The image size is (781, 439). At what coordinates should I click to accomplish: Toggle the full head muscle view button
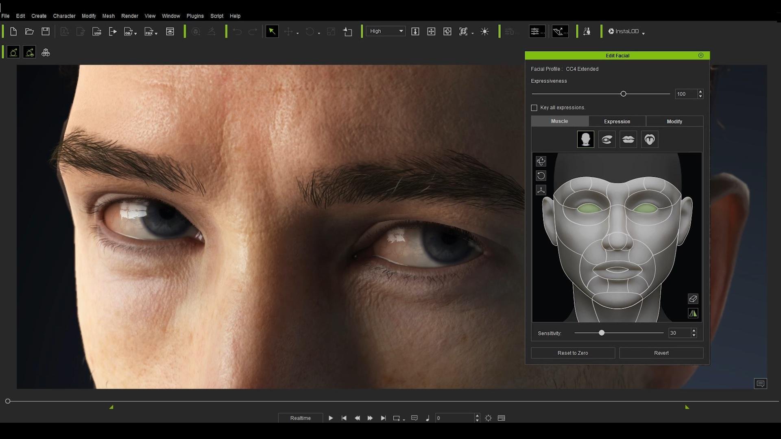click(x=585, y=139)
